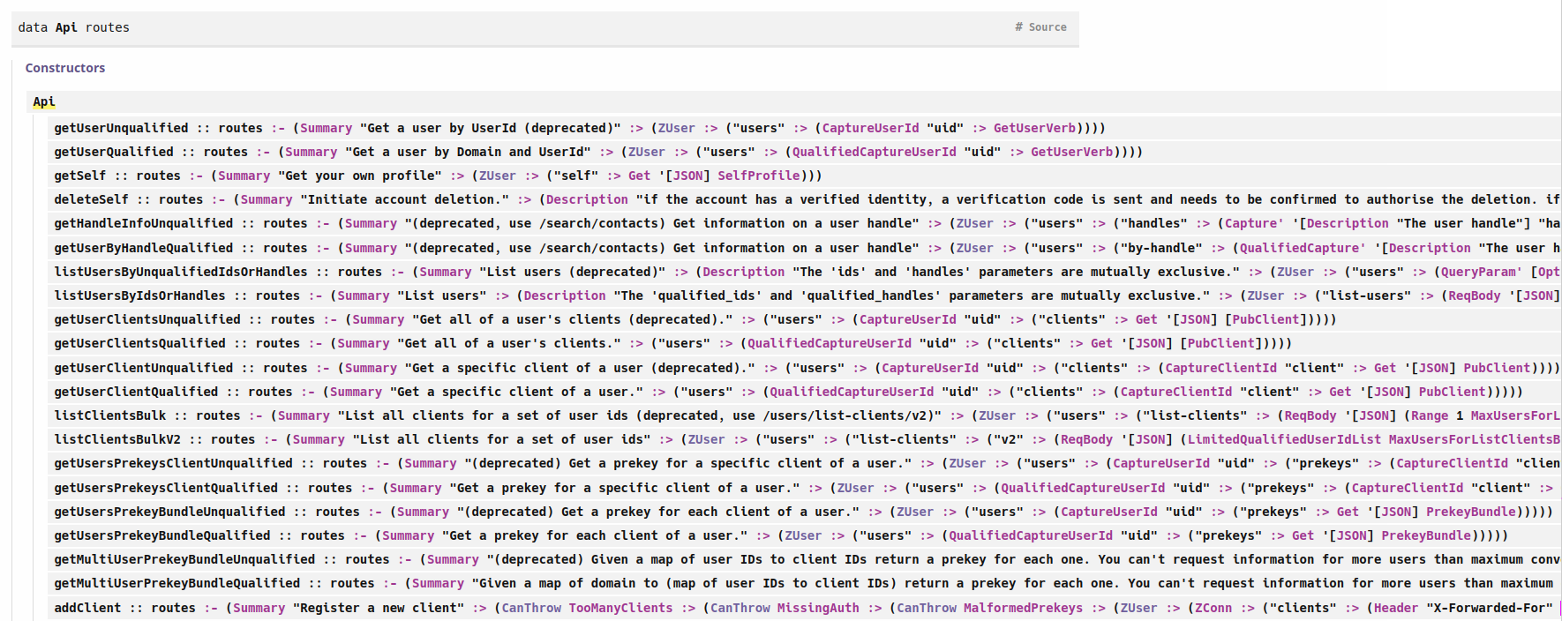Screen dimensions: 1562x621
Task: Click the listClientsBulk field name
Action: pos(110,415)
